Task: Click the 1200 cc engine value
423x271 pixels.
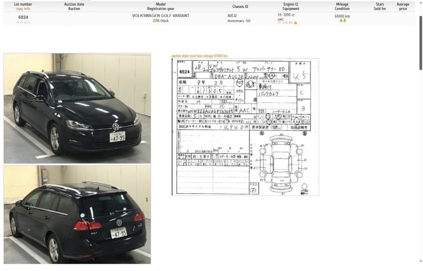Action: coord(289,15)
